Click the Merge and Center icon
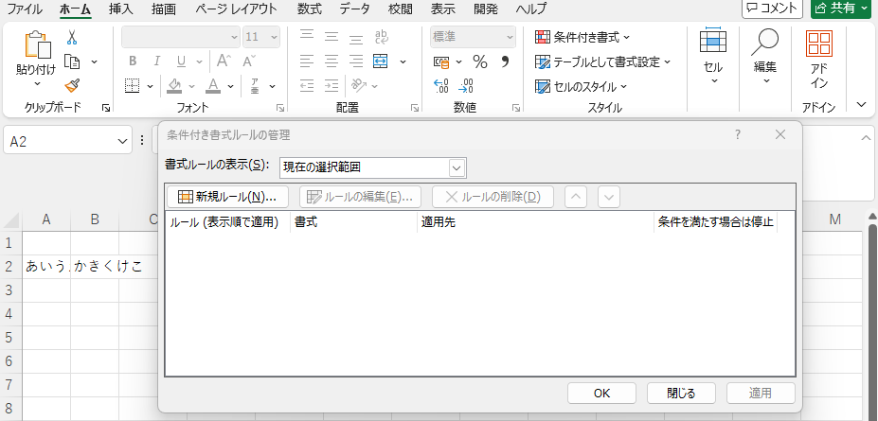 point(381,61)
